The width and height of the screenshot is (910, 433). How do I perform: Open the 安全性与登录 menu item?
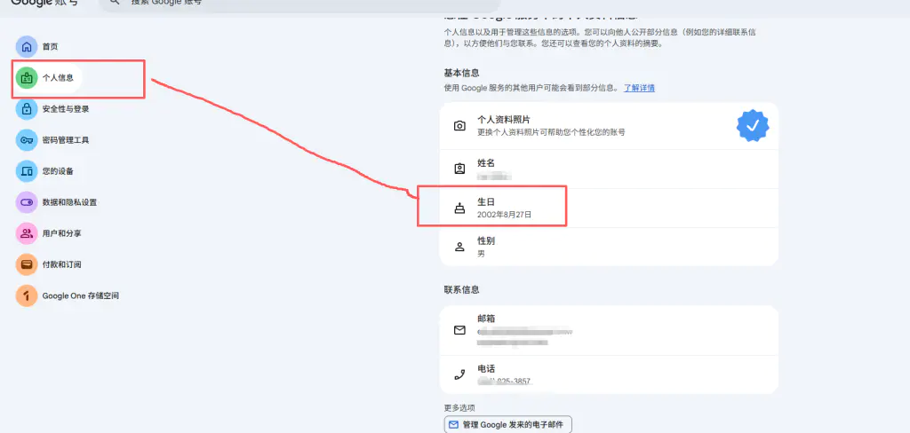click(66, 109)
